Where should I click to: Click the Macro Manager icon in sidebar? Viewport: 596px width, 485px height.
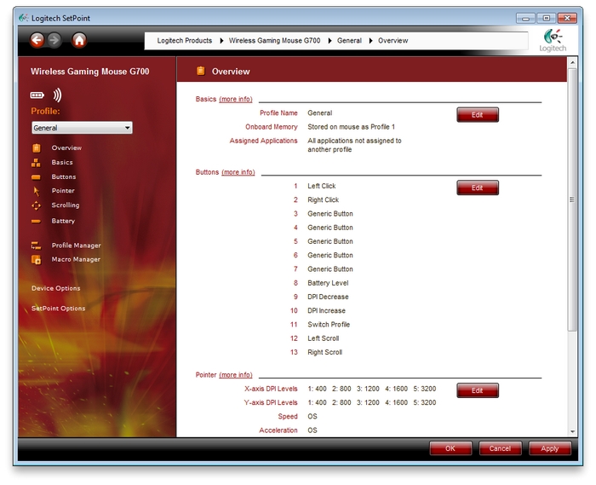[36, 260]
